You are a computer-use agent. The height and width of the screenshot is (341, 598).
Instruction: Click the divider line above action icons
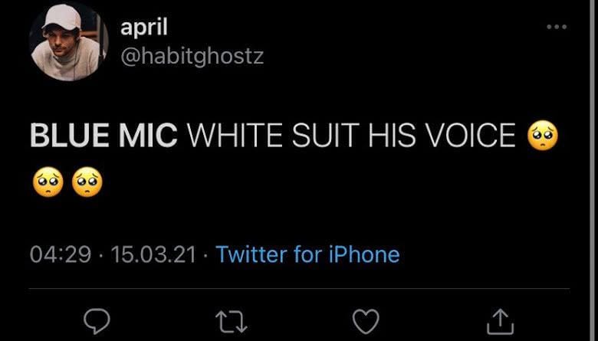299,290
